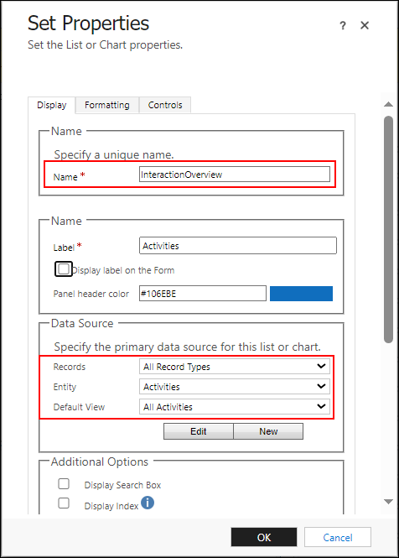Viewport: 399px width, 558px height.
Task: Toggle Display label on the Form checkbox
Action: [x=64, y=269]
